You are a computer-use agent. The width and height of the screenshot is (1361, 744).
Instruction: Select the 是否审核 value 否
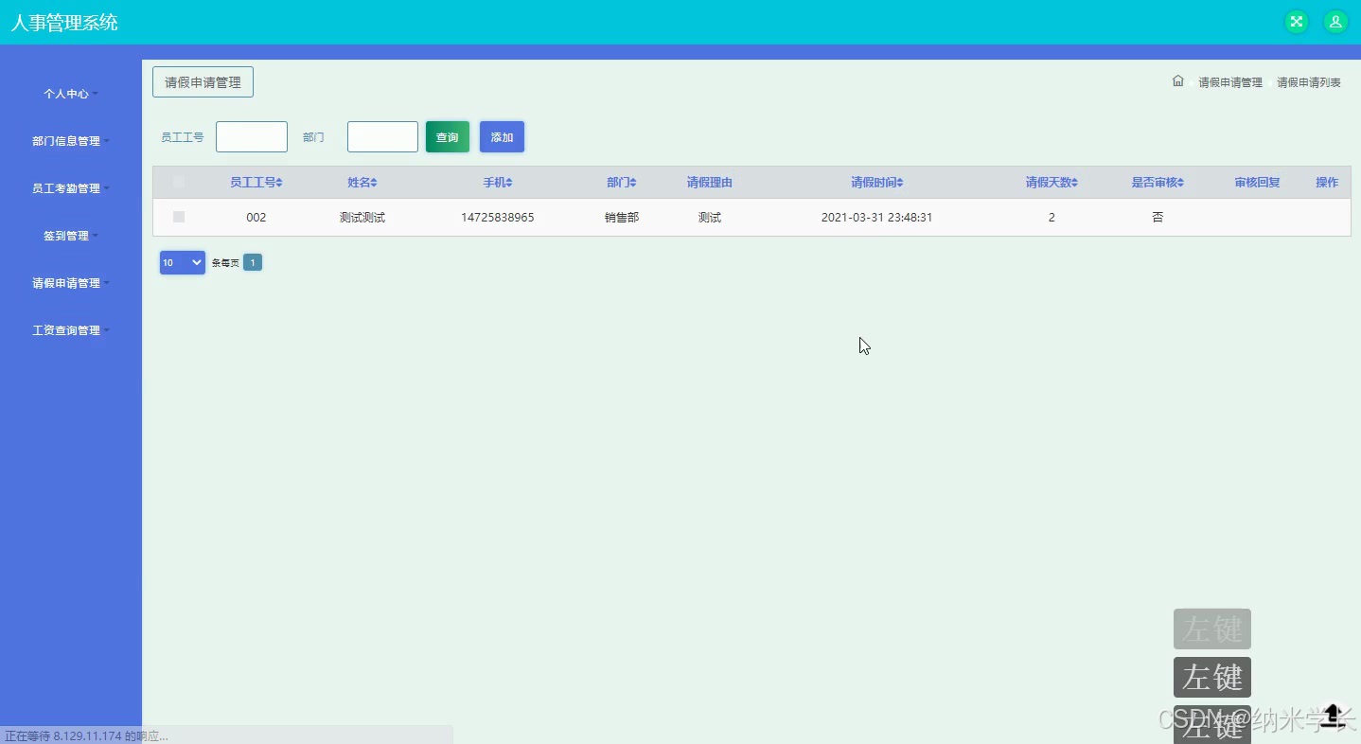click(1158, 218)
